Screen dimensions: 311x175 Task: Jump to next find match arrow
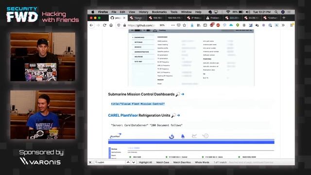tap(134, 162)
